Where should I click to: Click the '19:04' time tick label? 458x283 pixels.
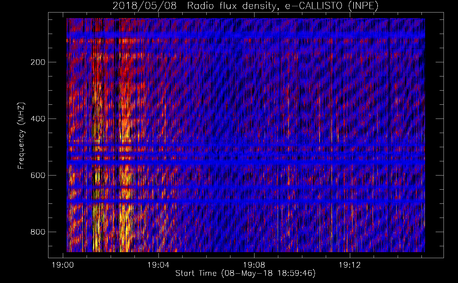[x=159, y=265]
